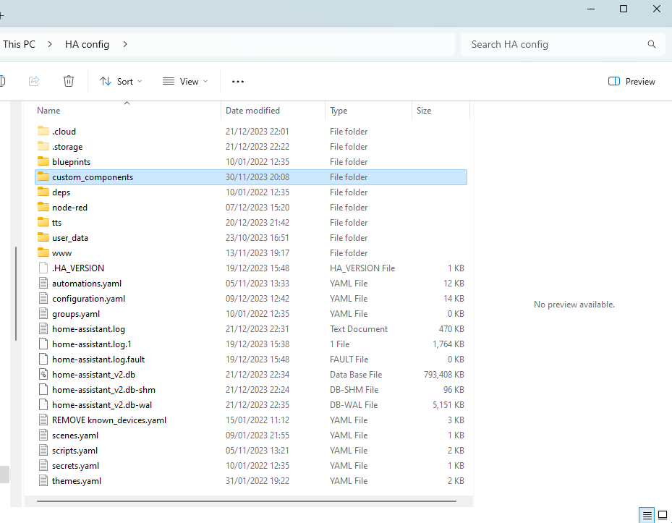Screen dimensions: 672x523
Task: Click the HA config breadcrumb label
Action: click(x=87, y=44)
